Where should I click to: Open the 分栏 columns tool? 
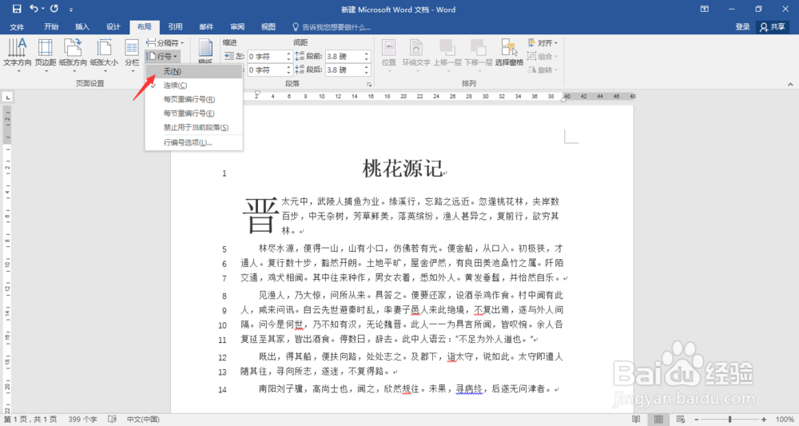(x=132, y=55)
